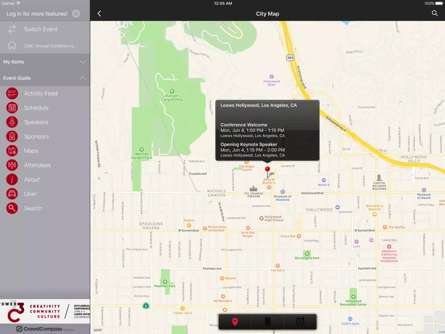The height and width of the screenshot is (334, 445).
Task: Tap the Wi-Fi icon in status bar
Action: [x=18, y=4]
